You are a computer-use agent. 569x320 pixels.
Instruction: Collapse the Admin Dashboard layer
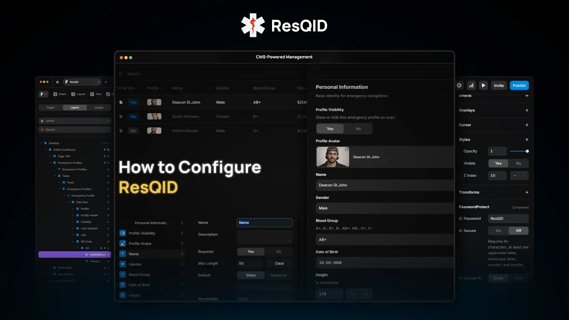(x=45, y=150)
